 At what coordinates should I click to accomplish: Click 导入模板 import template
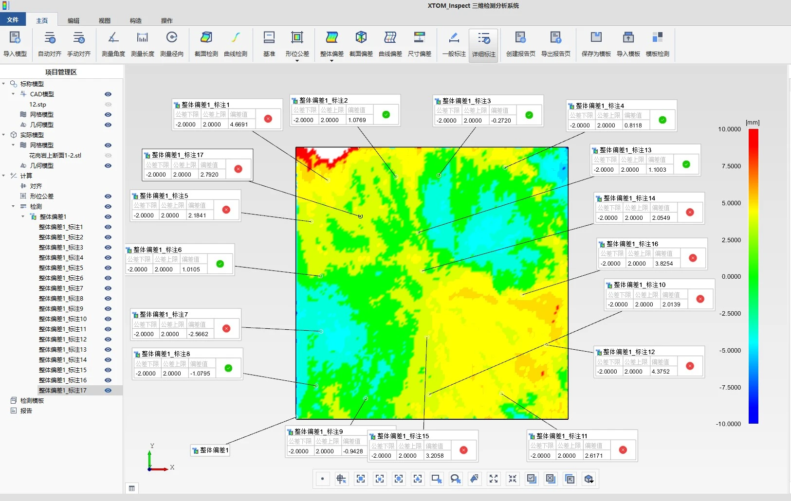[628, 44]
